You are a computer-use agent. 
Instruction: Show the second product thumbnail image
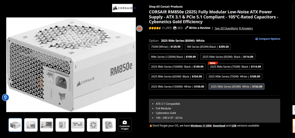(31, 125)
